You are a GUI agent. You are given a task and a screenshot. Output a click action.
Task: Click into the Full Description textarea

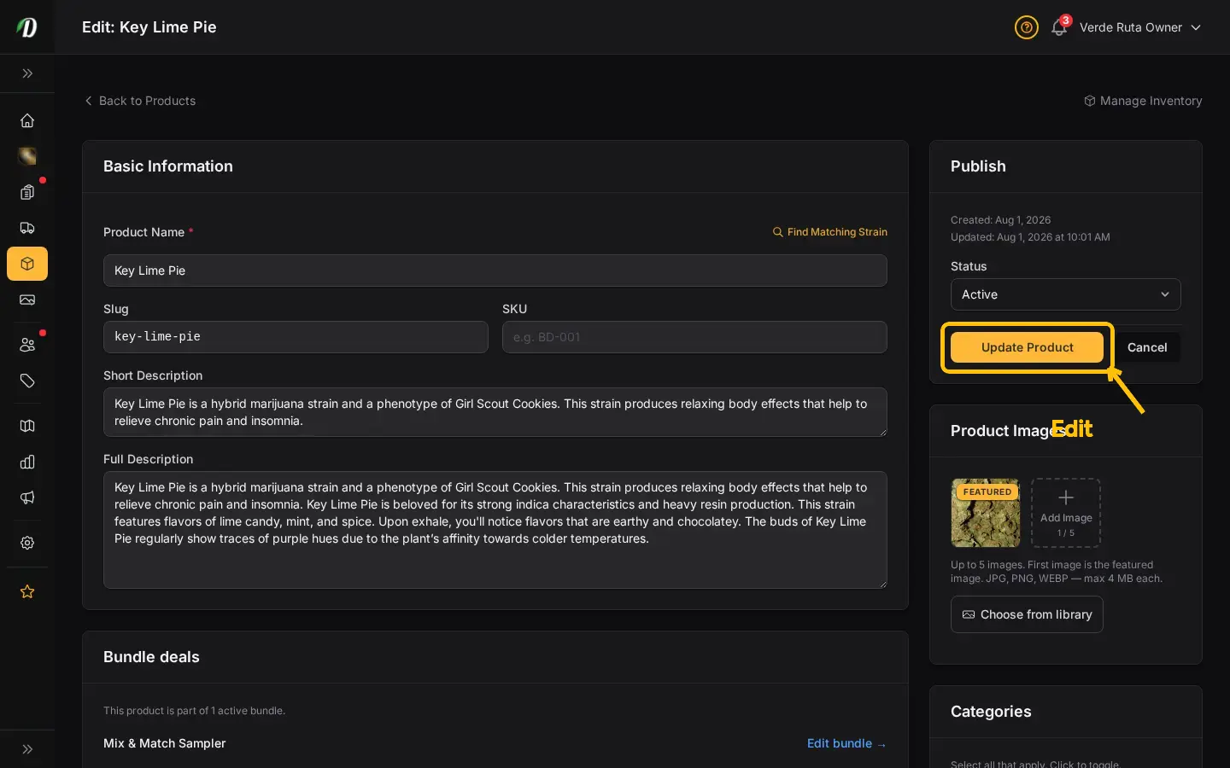[x=495, y=530]
